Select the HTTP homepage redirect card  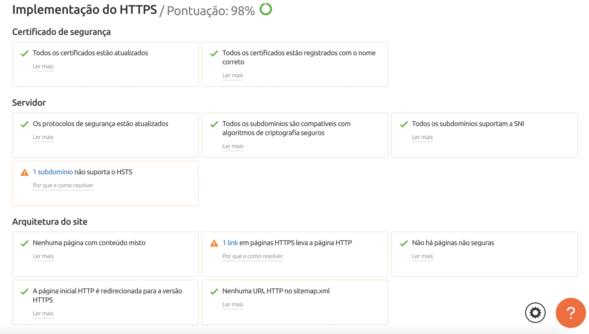click(x=105, y=302)
